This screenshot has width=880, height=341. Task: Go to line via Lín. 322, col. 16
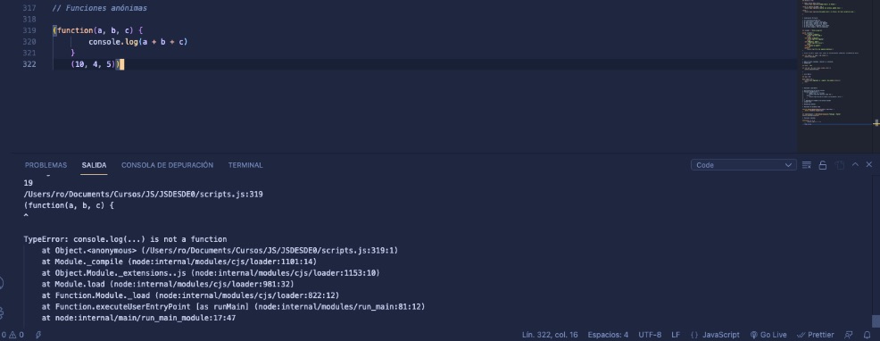point(550,335)
